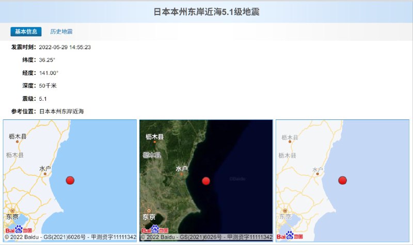Switch to the 基本信息 tab
This screenshot has width=413, height=245.
pyautogui.click(x=26, y=32)
